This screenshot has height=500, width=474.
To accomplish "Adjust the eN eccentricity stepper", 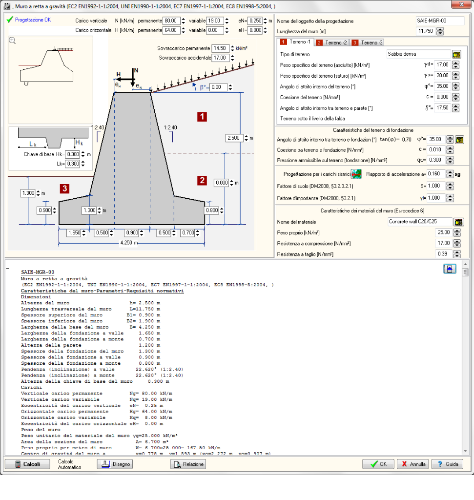I will (265, 21).
